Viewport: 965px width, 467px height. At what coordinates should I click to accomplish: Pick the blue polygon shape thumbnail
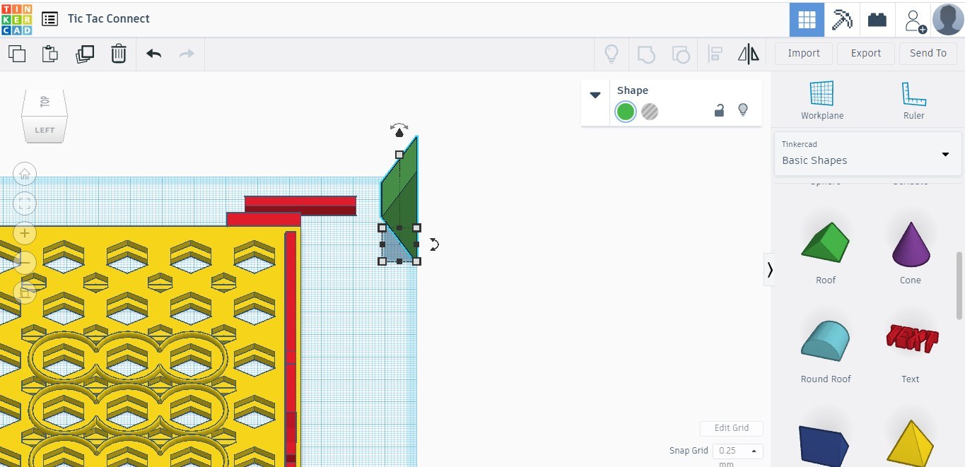[824, 445]
